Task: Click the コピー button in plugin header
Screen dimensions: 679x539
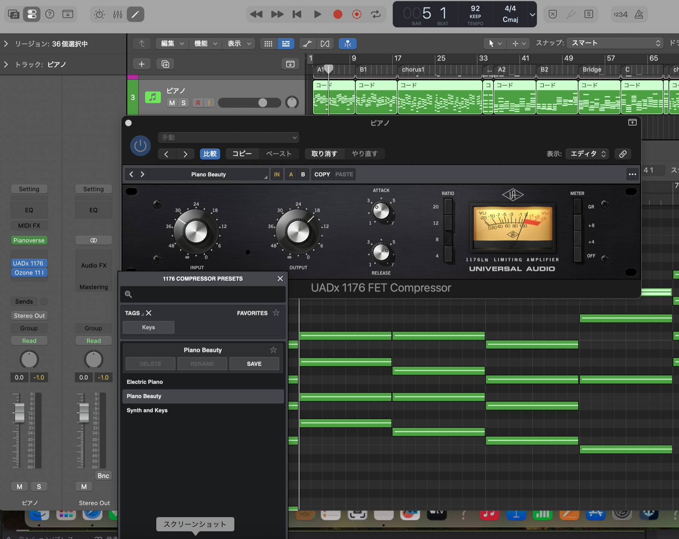Action: (x=242, y=154)
